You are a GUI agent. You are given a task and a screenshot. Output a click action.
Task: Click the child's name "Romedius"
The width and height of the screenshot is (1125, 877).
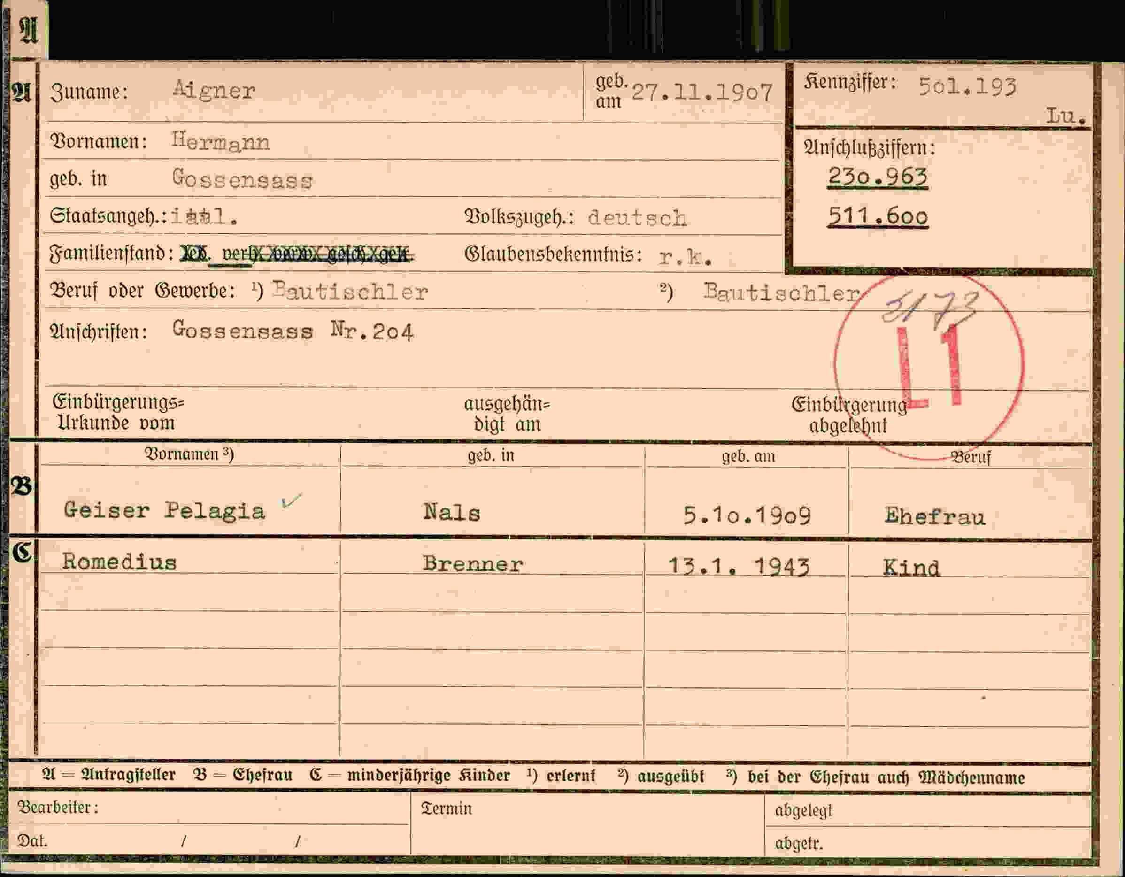point(120,562)
